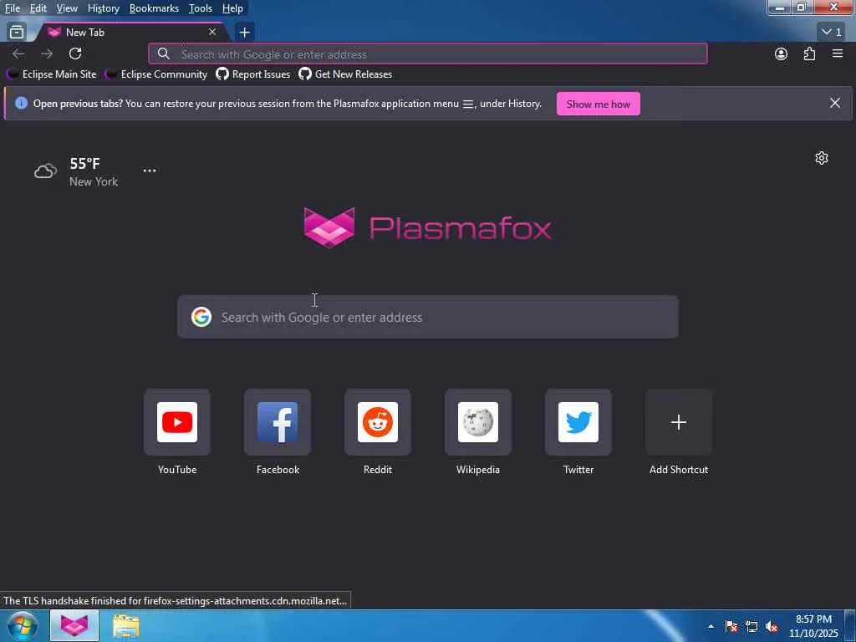Screen dimensions: 856x642
Task: Click Plasmafox taskbar button
Action: [74, 626]
